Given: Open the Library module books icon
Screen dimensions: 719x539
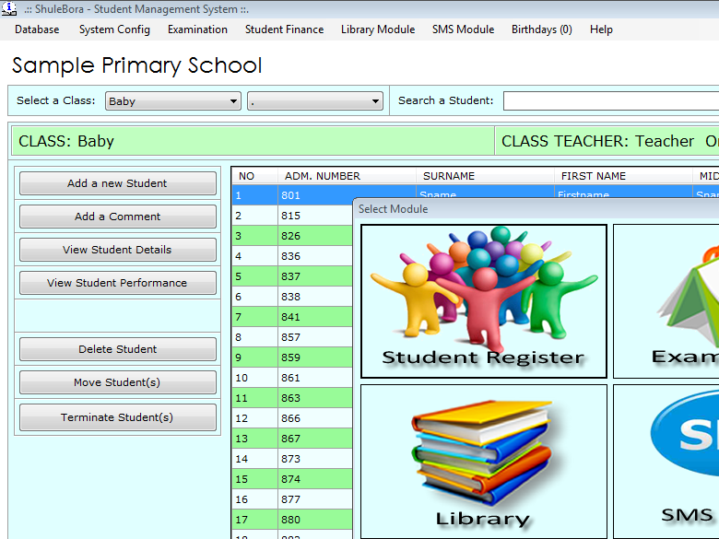Looking at the screenshot, I should (483, 461).
